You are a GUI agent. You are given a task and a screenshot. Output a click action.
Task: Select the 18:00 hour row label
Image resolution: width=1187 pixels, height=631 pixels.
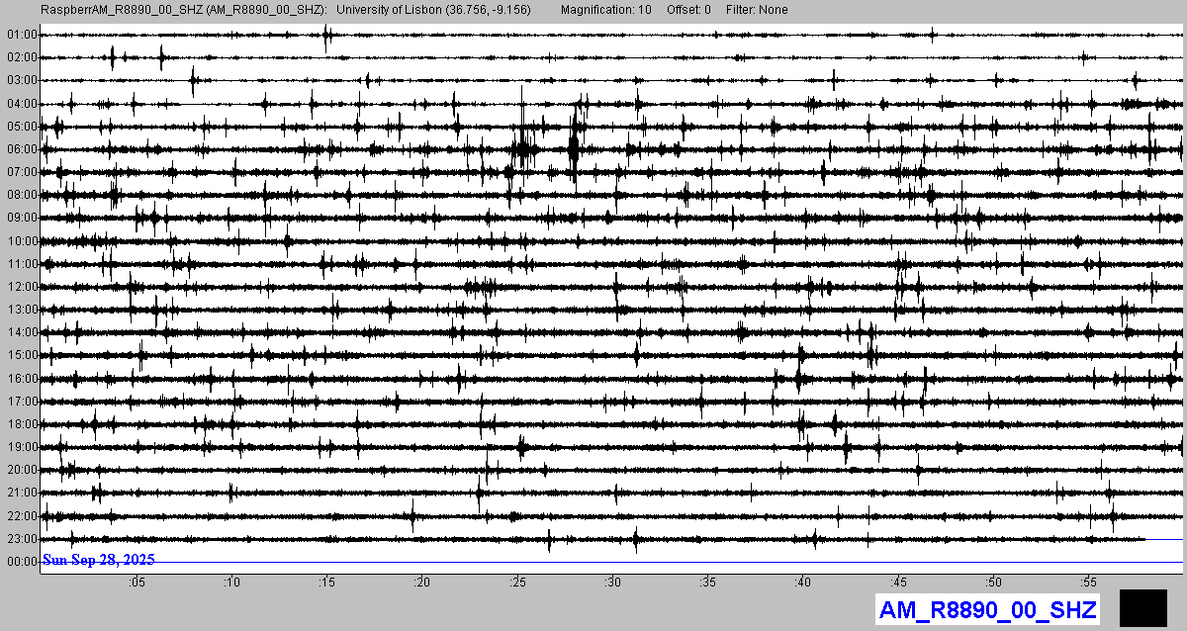click(x=22, y=424)
